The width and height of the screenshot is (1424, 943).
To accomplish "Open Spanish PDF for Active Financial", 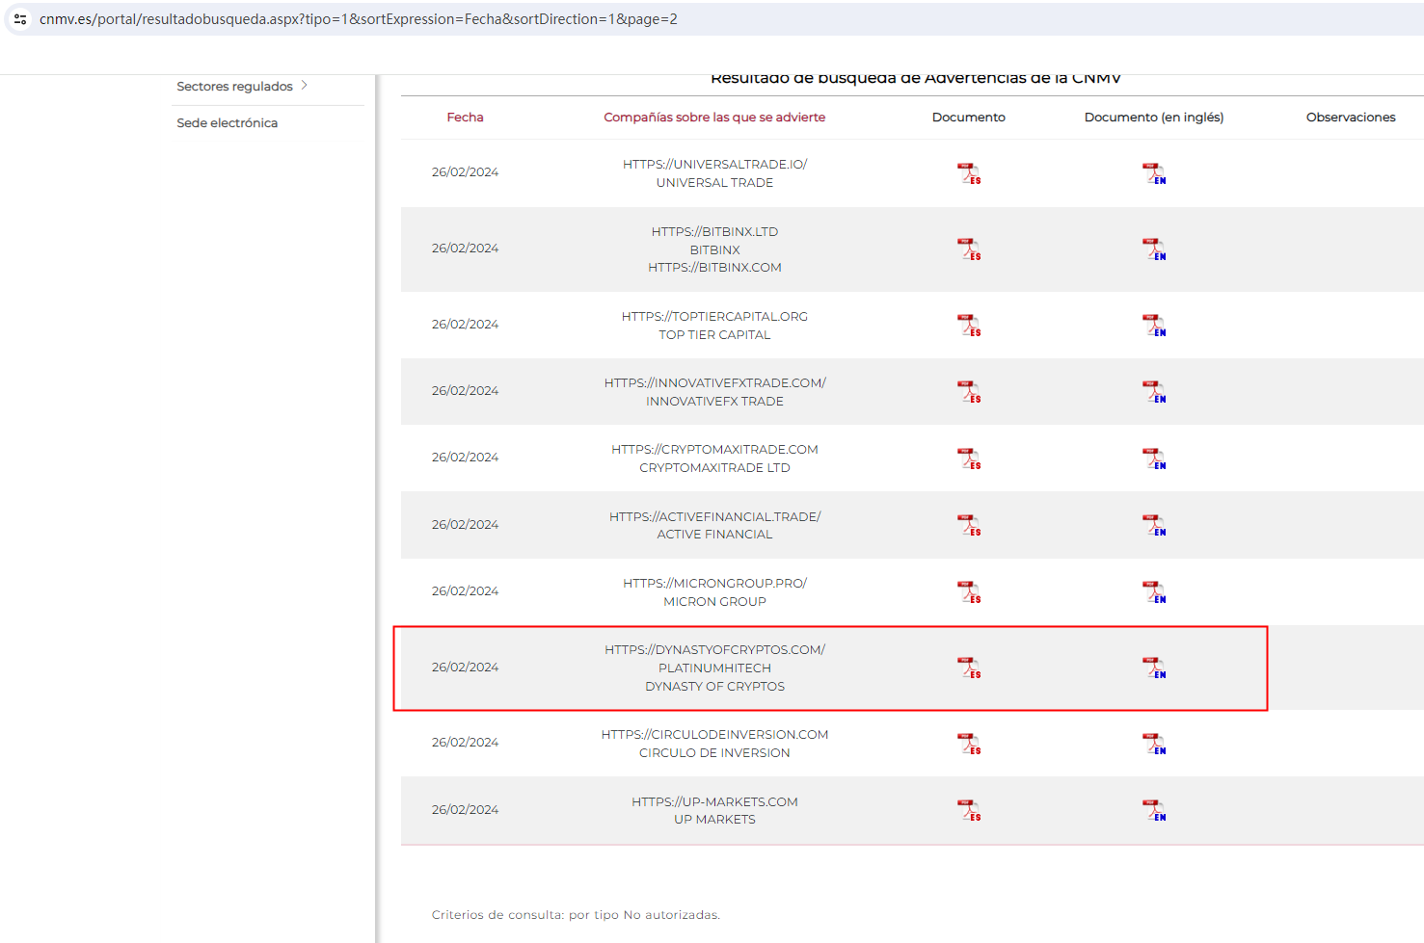I will click(969, 525).
